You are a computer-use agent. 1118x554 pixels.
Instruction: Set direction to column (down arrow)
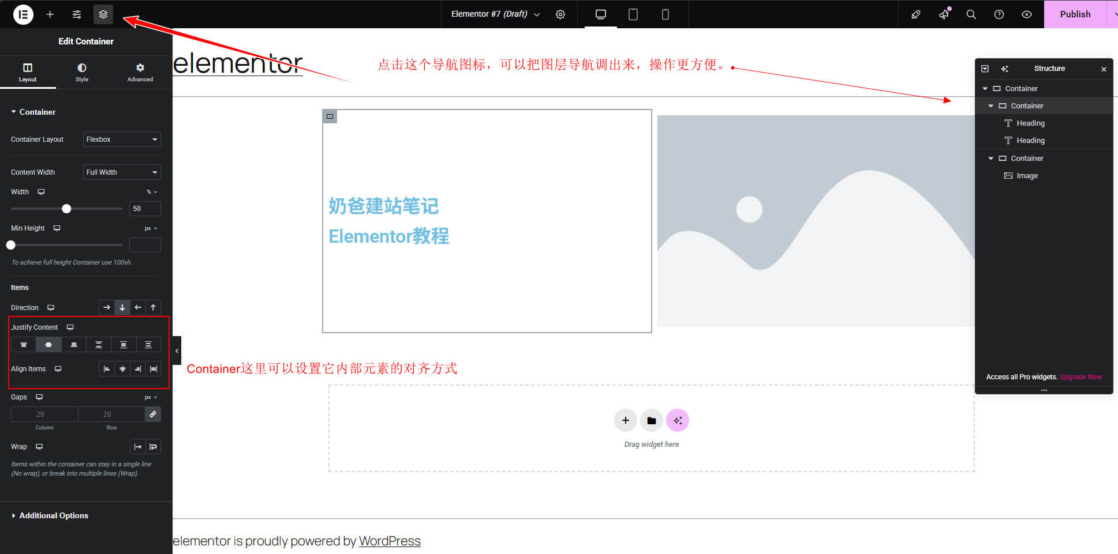[122, 308]
